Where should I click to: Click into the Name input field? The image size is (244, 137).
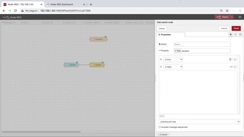point(202,44)
